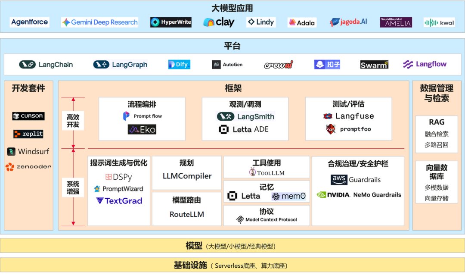
Task: Select the 系统增强 label
Action: (x=73, y=187)
